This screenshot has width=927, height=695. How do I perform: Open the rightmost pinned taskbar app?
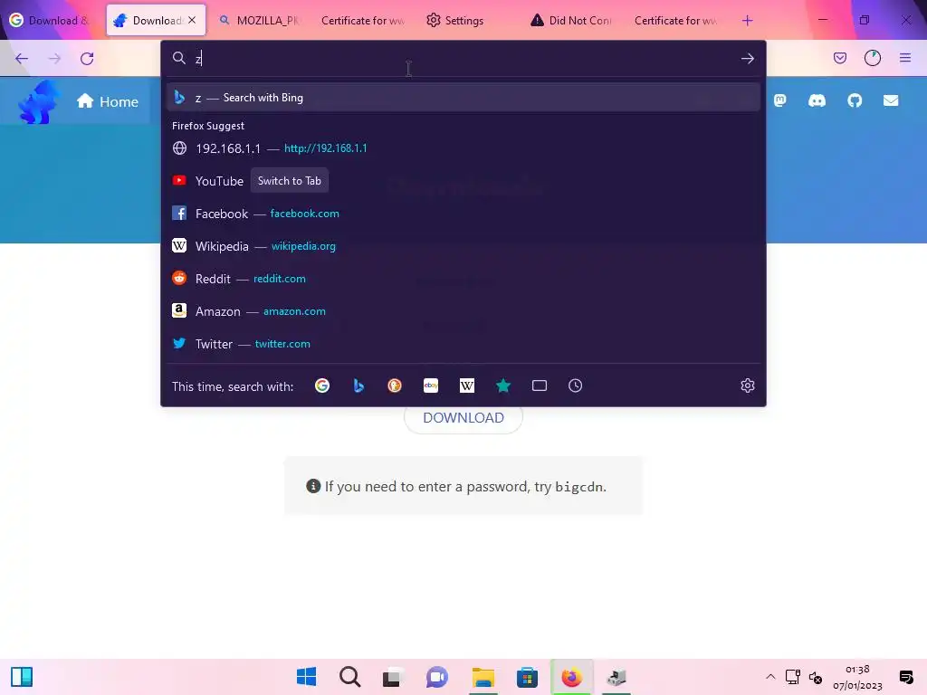[616, 677]
